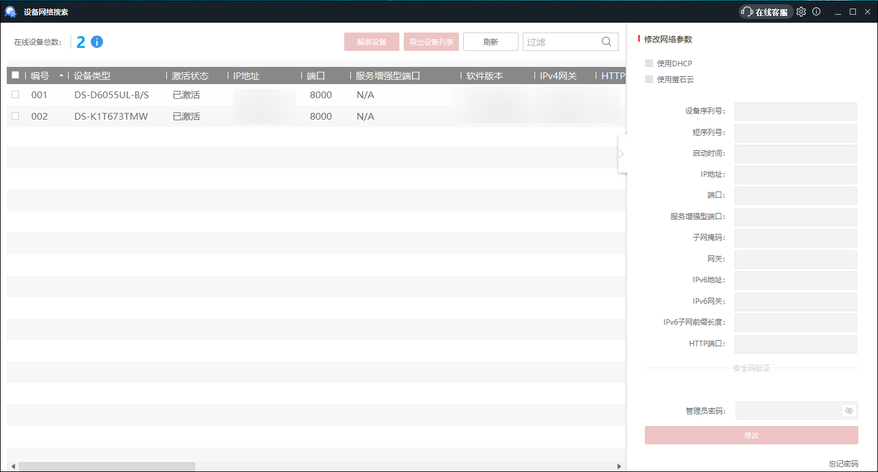Click the 启动时间 field

click(796, 153)
